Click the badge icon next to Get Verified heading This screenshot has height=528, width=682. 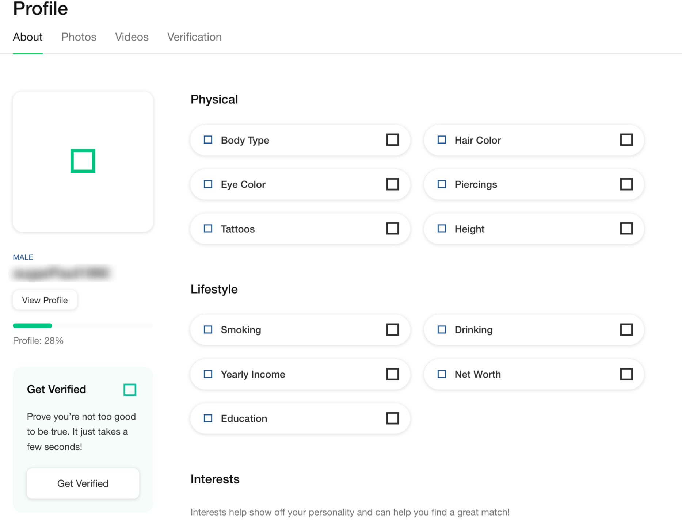(130, 390)
